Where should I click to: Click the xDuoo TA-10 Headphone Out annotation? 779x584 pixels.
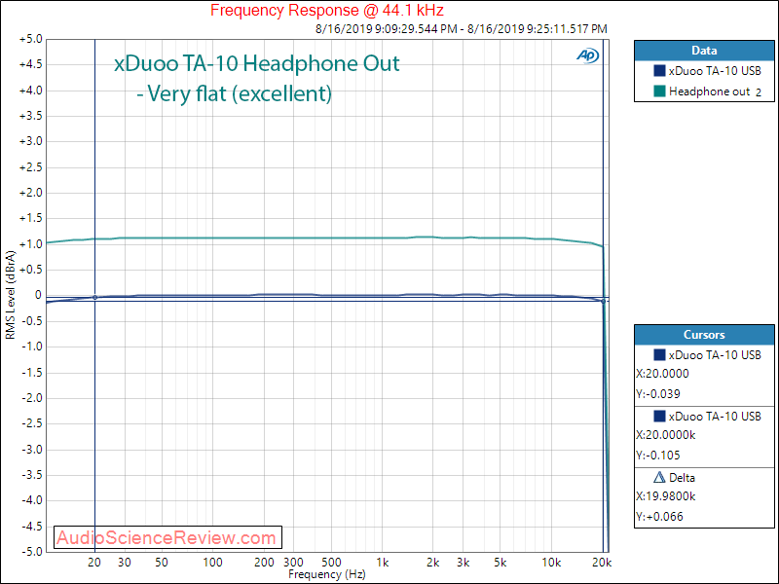(257, 63)
